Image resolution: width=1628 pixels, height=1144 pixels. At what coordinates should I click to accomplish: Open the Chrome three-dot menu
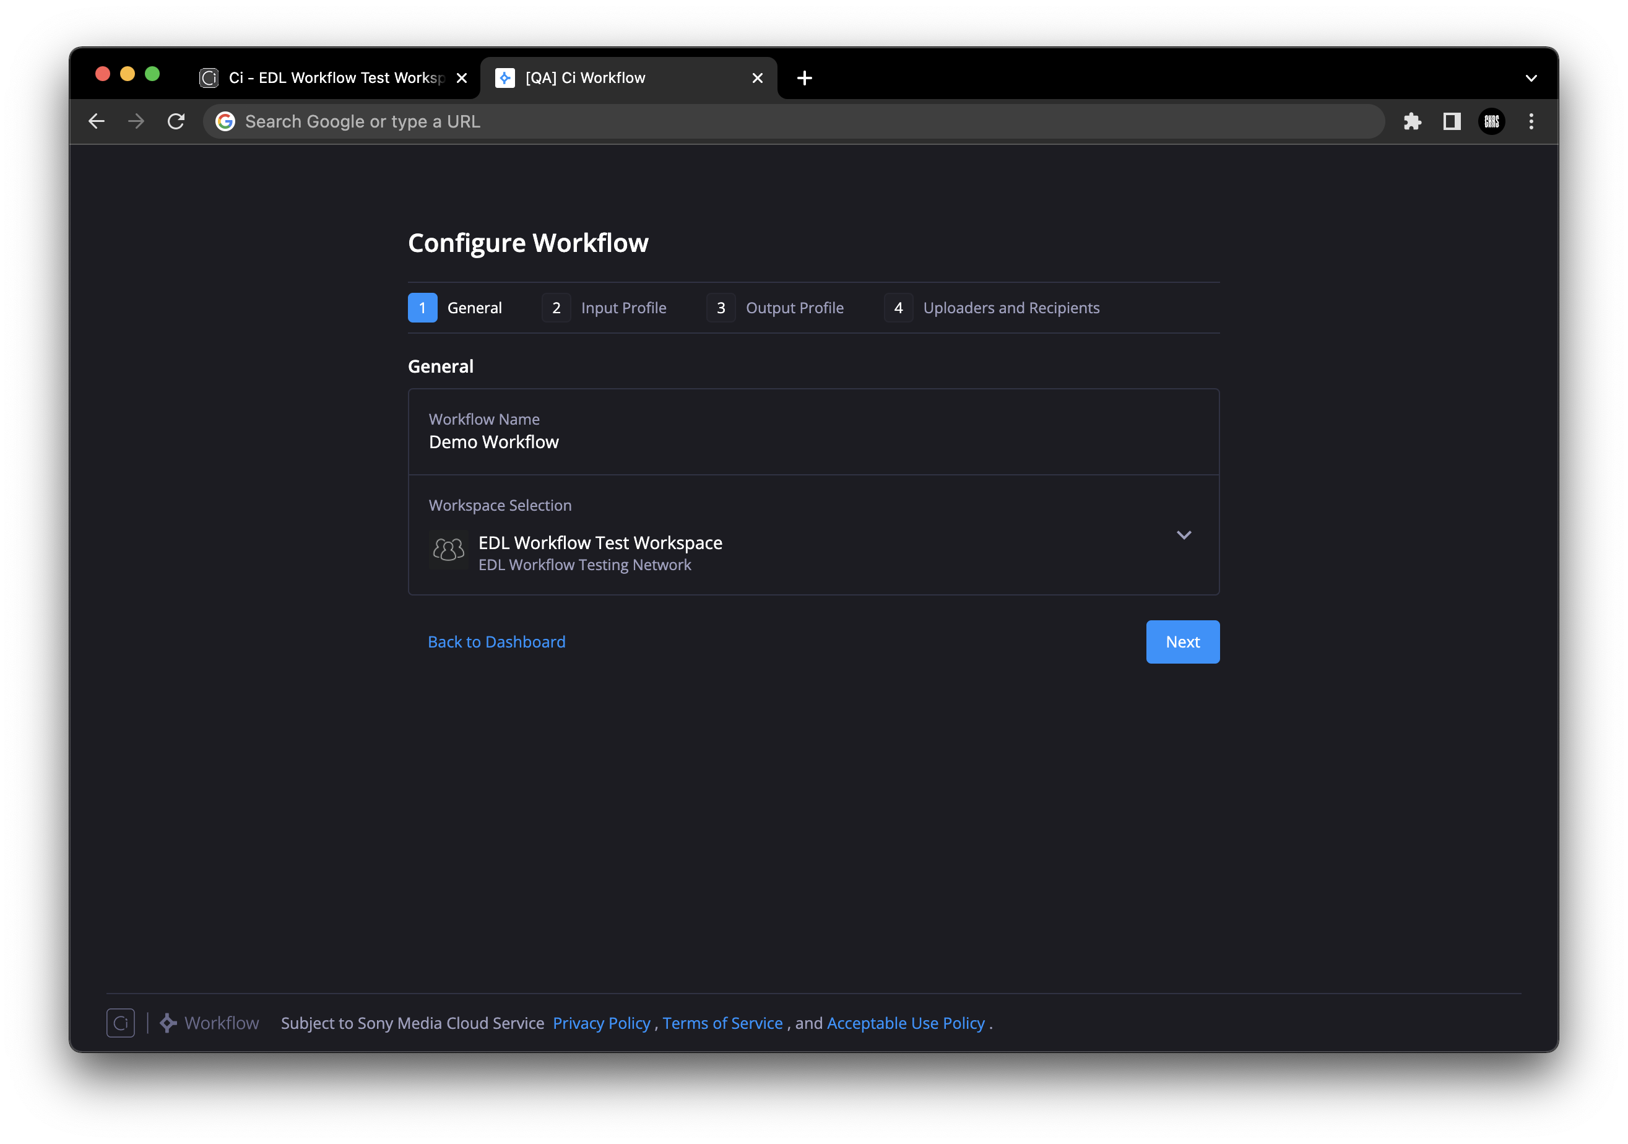point(1531,121)
